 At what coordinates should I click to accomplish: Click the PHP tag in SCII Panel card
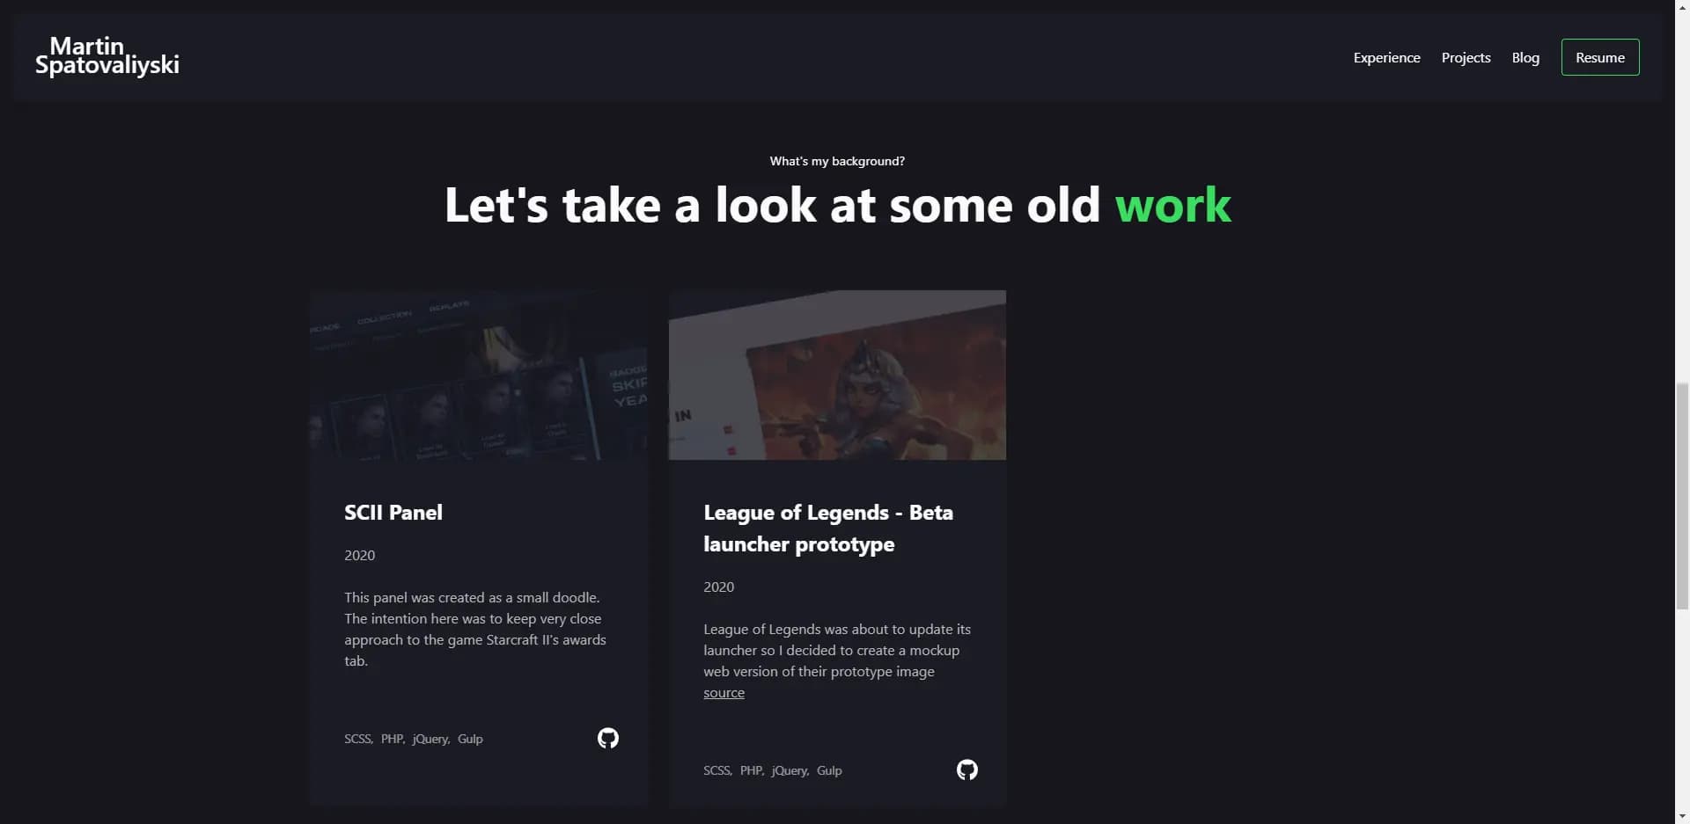(393, 739)
